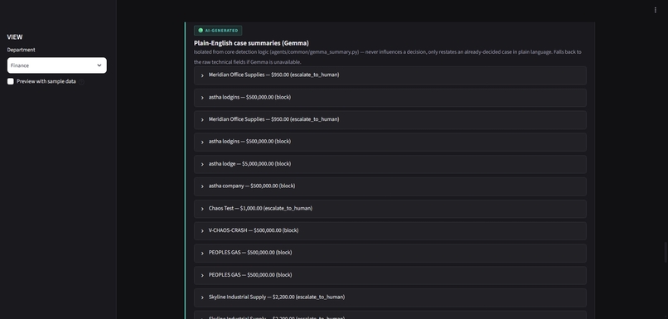Screen dimensions: 668x319
Task: Click the Plain-English case summaries (Gemma) heading
Action: coord(251,43)
